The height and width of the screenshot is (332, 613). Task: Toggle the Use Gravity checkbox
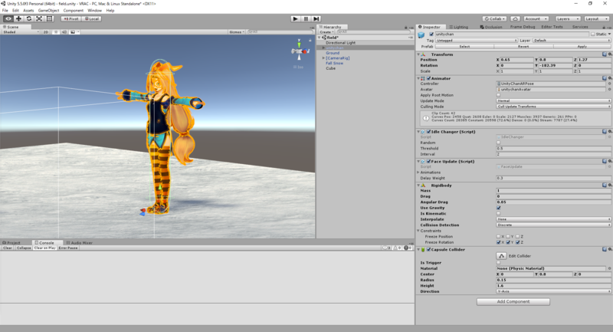coord(499,208)
